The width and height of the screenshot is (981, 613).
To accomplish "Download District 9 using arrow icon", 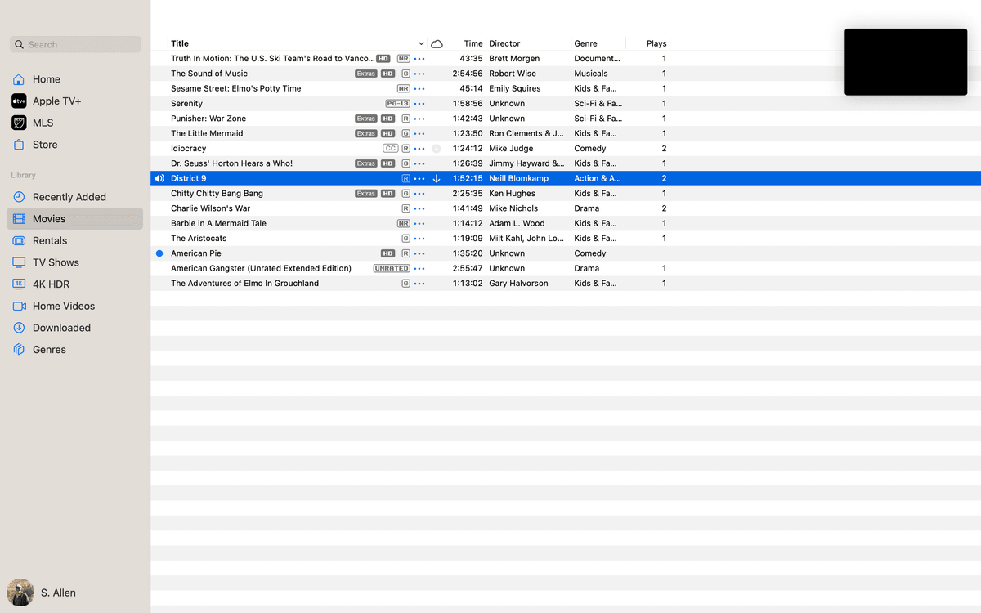I will click(x=437, y=178).
